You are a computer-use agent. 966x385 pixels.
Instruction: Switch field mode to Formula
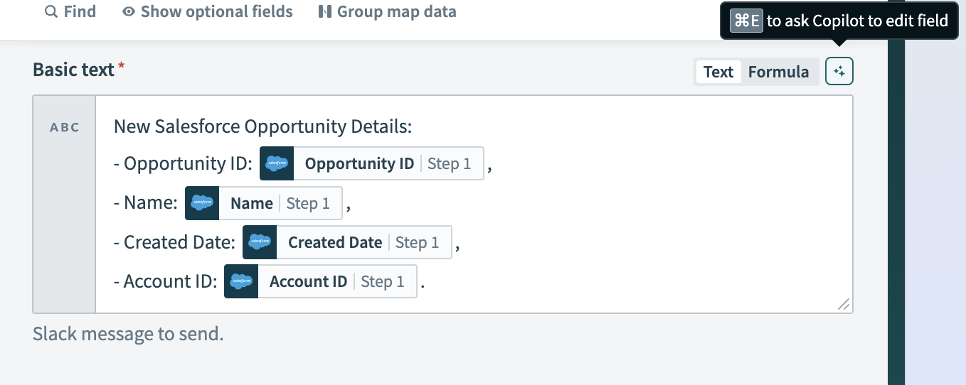778,72
